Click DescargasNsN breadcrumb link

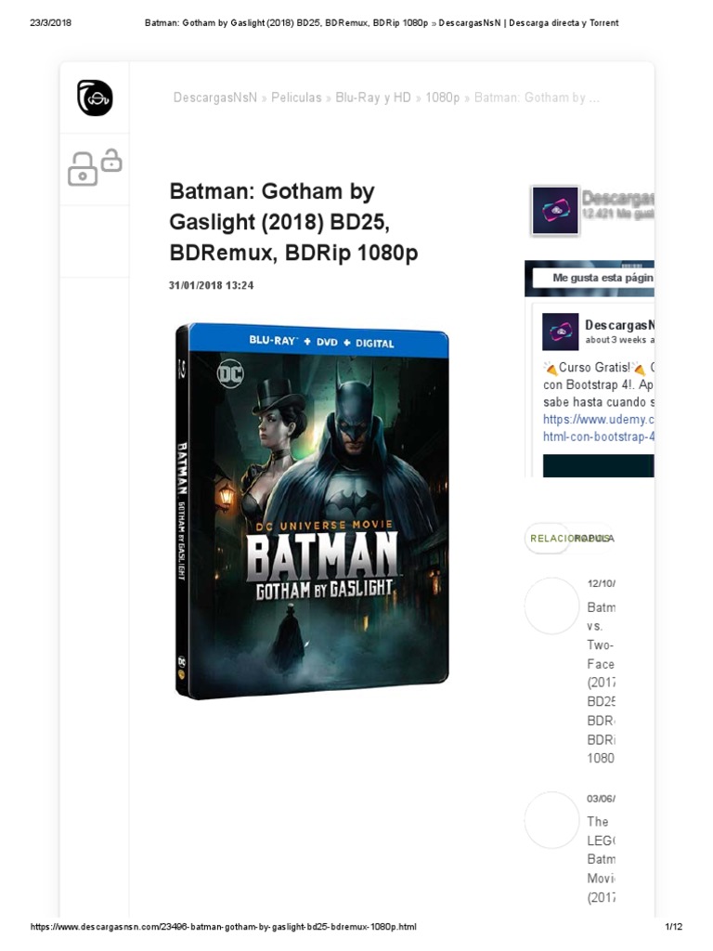(215, 98)
